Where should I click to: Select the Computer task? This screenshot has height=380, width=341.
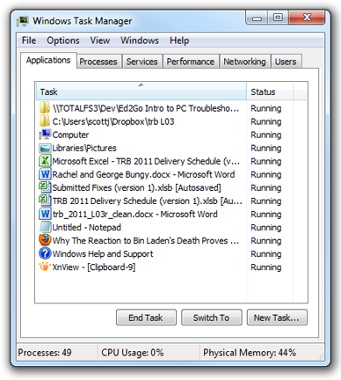tap(171, 135)
